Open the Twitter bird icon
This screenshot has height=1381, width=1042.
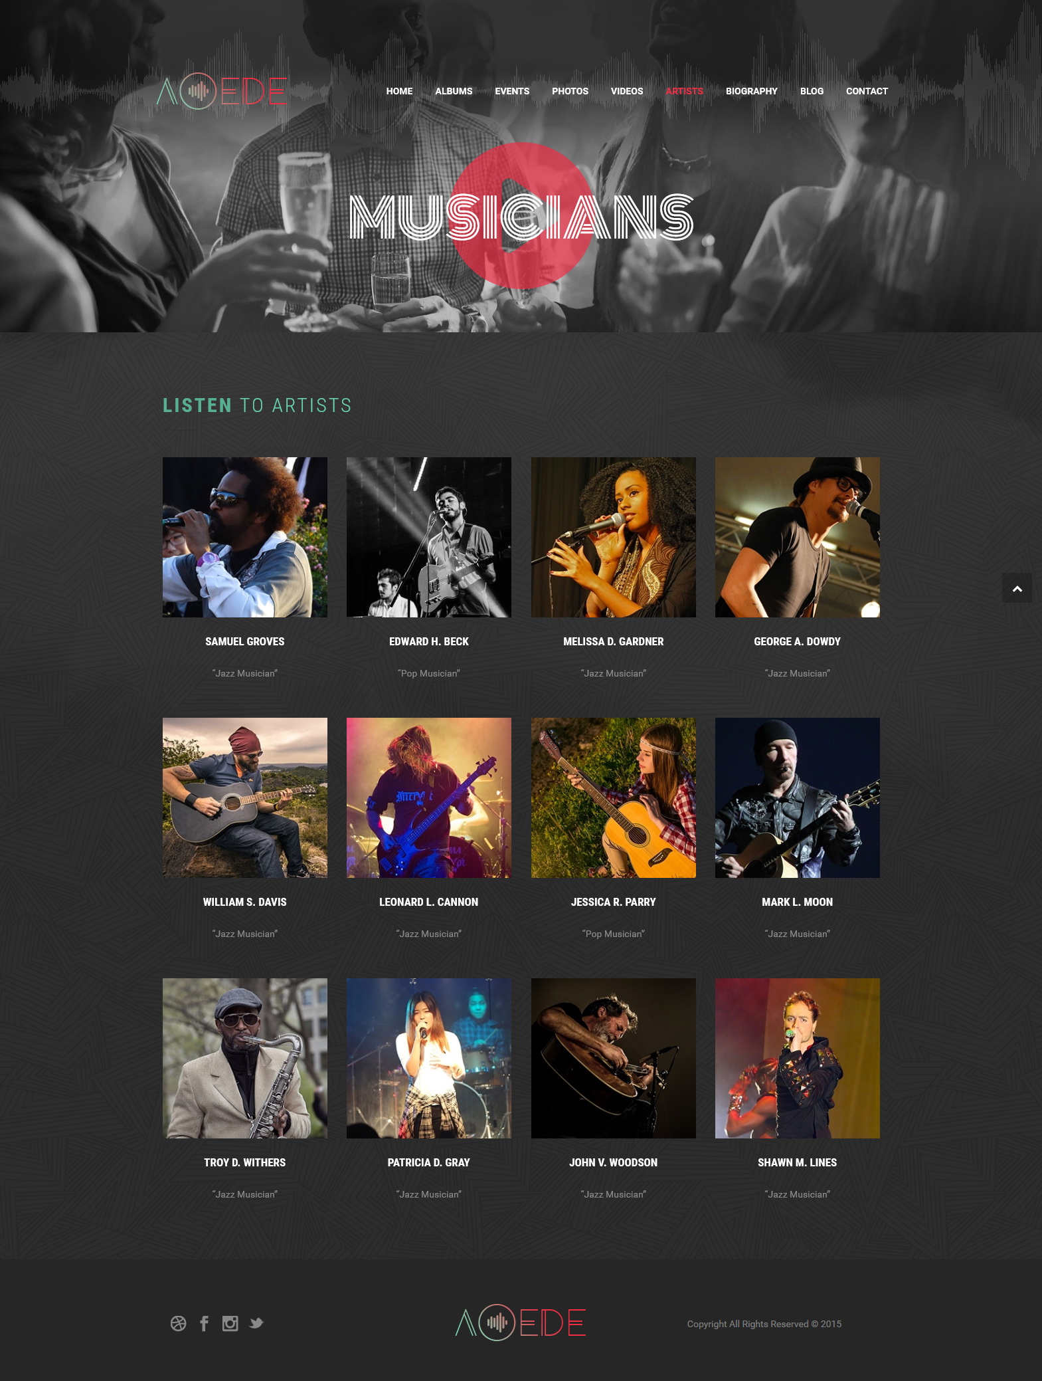point(256,1323)
